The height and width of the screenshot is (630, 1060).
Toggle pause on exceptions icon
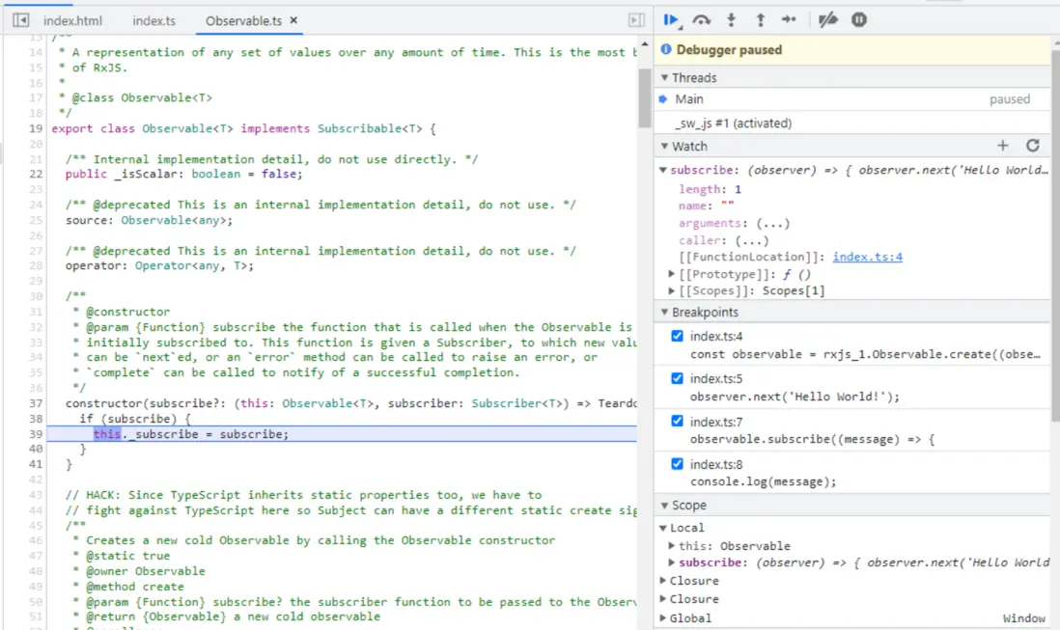pyautogui.click(x=858, y=19)
